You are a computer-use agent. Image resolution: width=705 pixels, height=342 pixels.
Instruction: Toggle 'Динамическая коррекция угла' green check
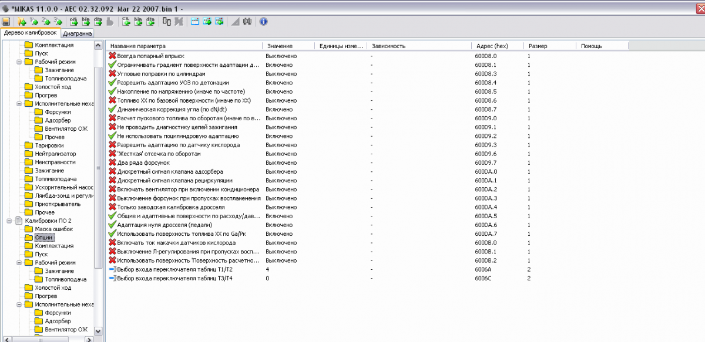[x=112, y=109]
